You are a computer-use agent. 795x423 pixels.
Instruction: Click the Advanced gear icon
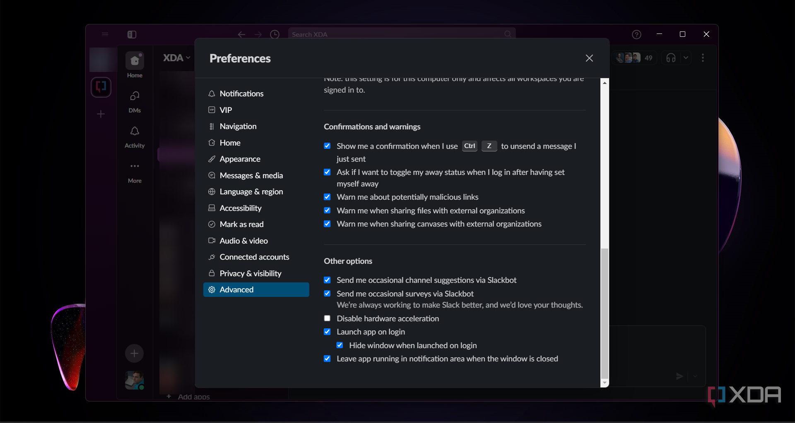212,289
